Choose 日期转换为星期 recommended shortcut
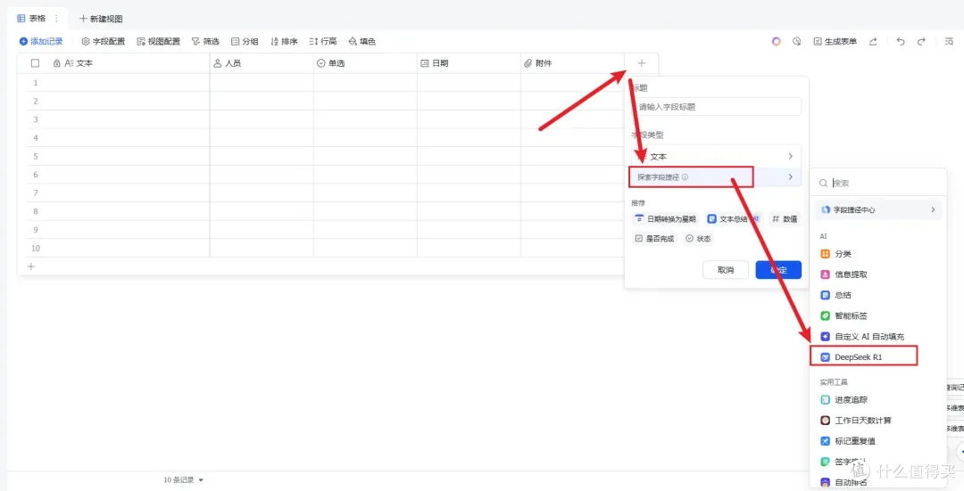The image size is (964, 491). pos(665,218)
